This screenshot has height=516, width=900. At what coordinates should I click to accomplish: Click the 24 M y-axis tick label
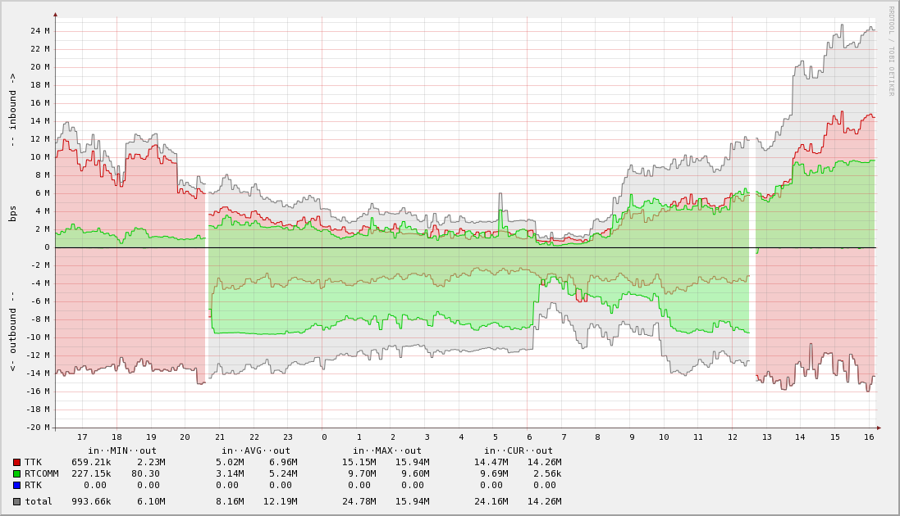click(40, 31)
